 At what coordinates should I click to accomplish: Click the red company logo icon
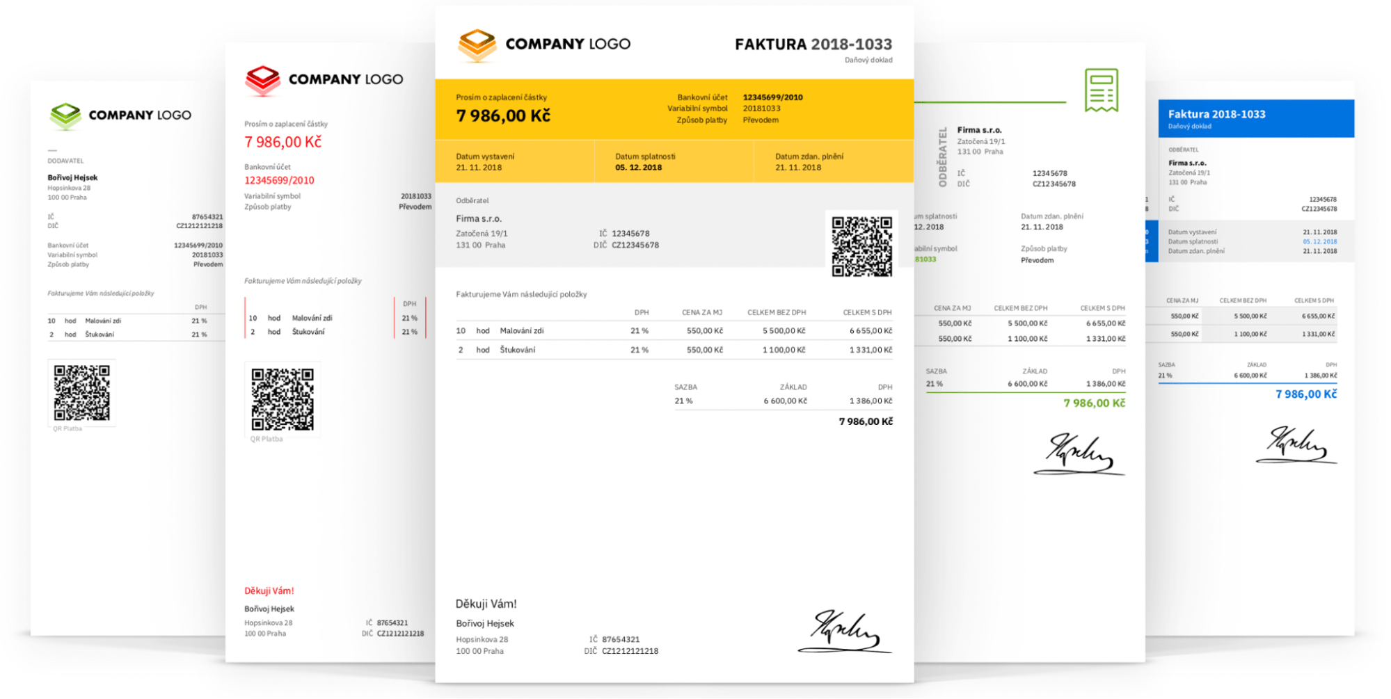pyautogui.click(x=262, y=81)
